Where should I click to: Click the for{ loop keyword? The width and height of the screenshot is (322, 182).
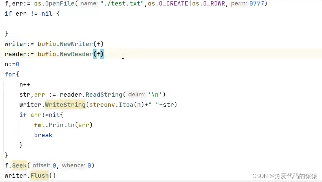pos(12,74)
